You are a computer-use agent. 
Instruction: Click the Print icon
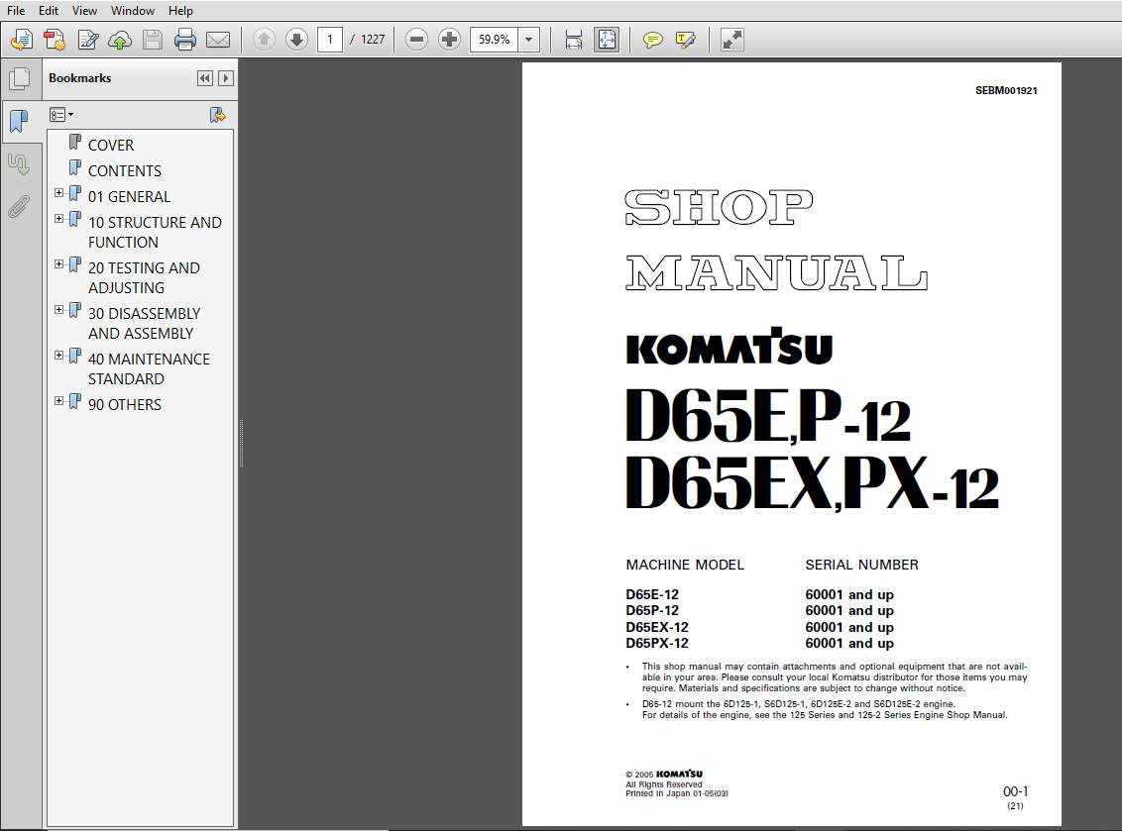coord(185,40)
